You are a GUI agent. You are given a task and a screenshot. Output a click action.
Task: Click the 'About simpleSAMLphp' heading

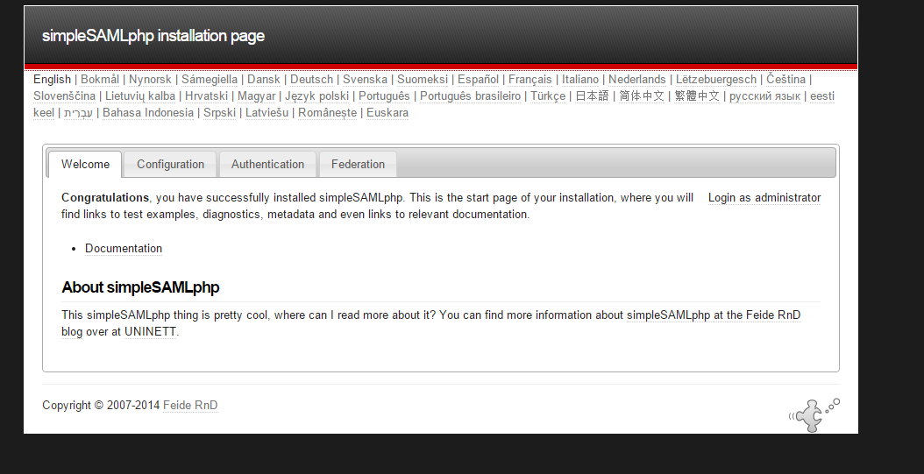point(140,287)
